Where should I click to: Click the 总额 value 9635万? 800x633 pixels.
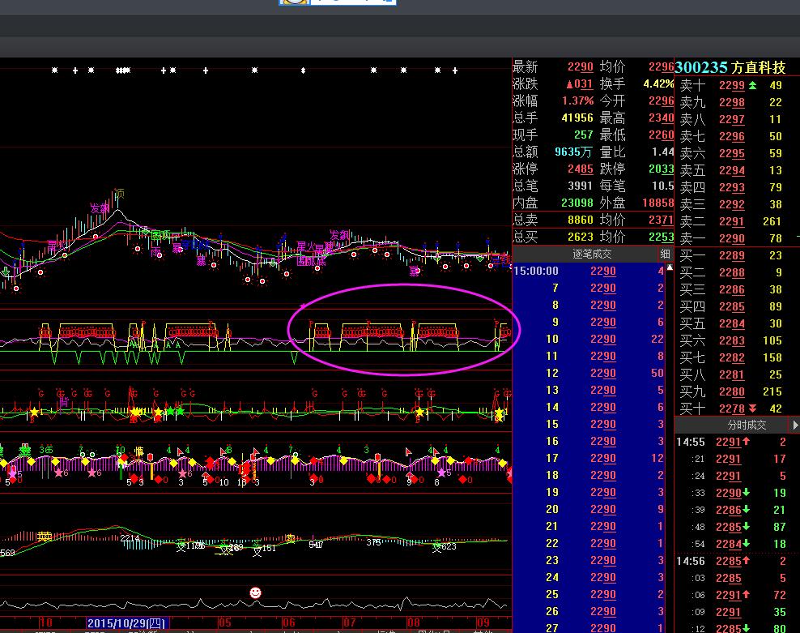click(573, 152)
